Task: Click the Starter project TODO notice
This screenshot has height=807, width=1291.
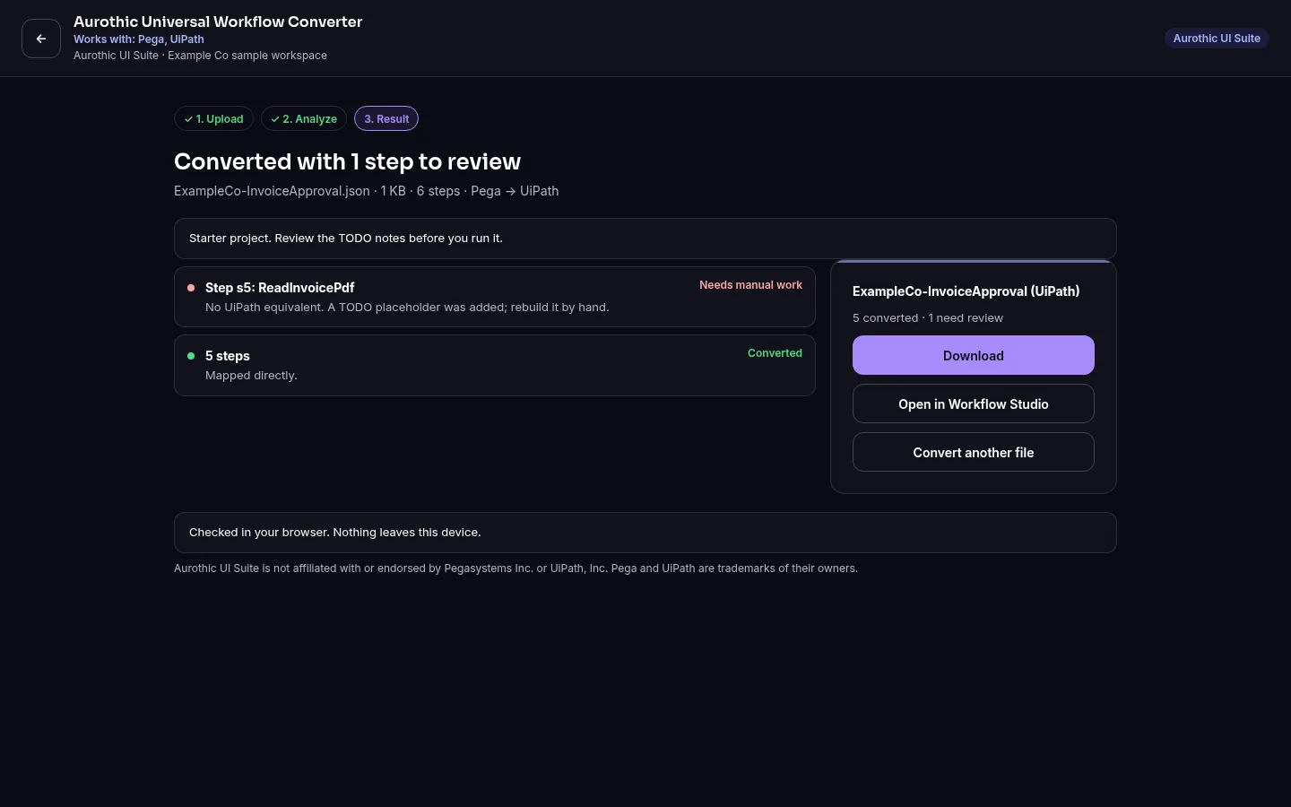Action: pos(645,239)
